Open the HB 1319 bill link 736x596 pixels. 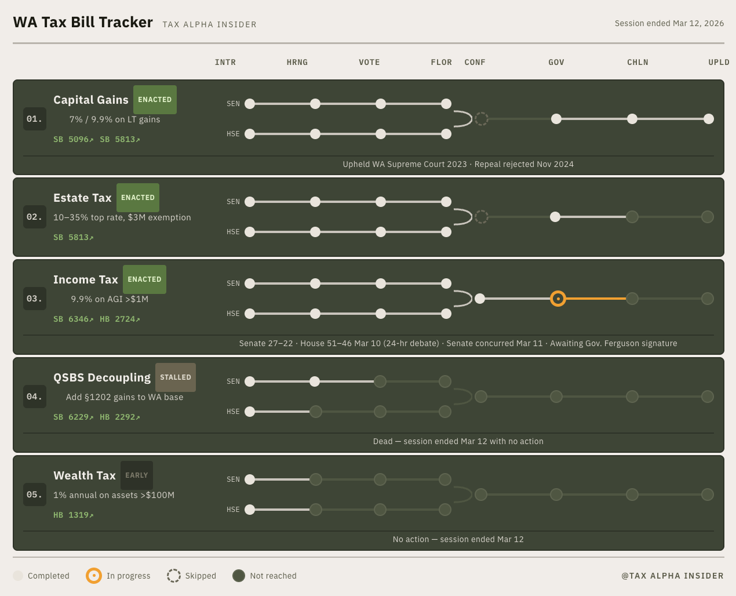click(74, 515)
